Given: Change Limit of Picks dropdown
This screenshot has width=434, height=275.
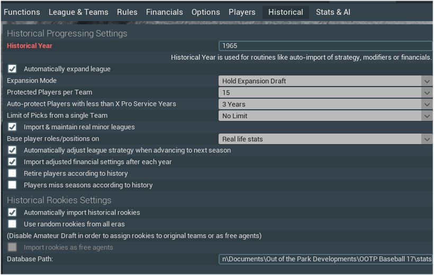Looking at the screenshot, I should (325, 116).
